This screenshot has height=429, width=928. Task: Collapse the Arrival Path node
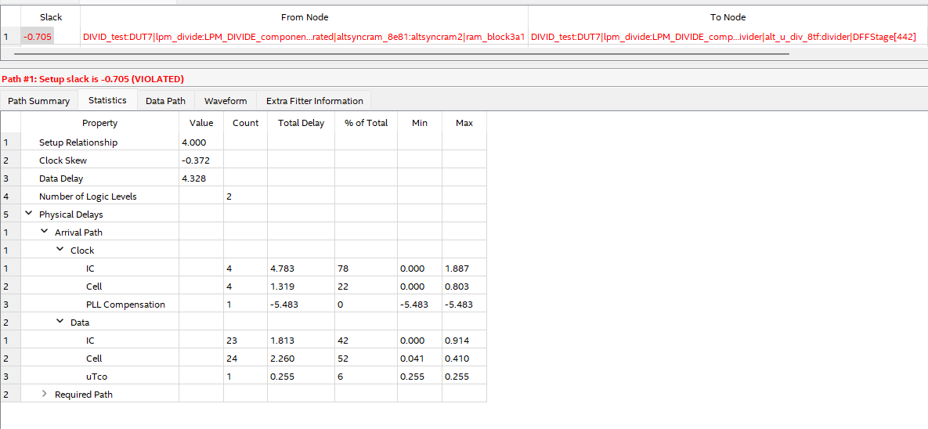click(x=45, y=232)
